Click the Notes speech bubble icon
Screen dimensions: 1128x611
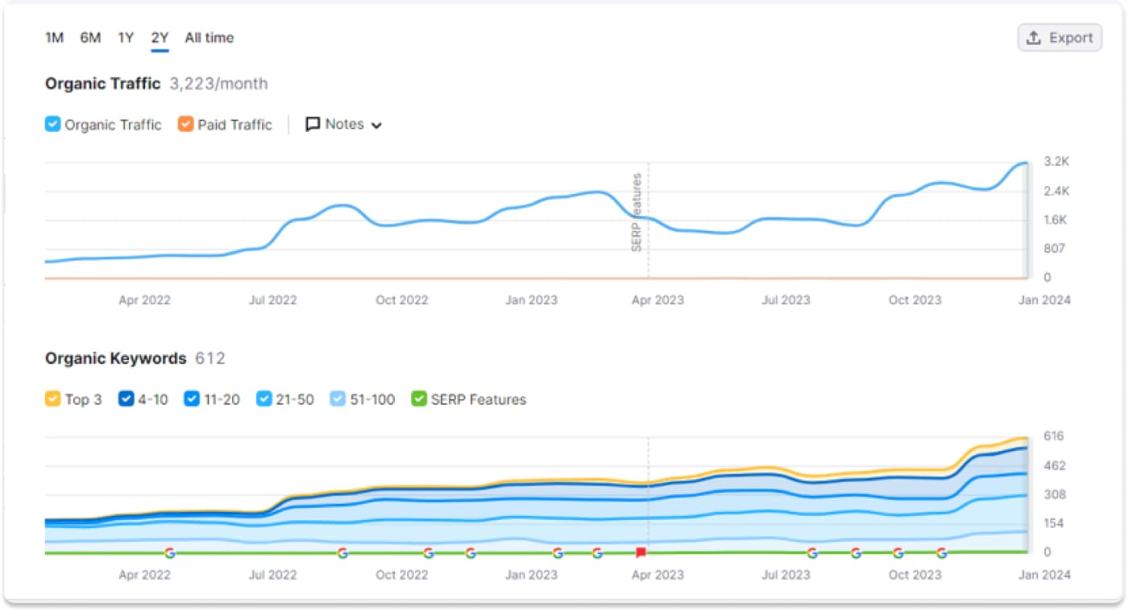point(313,125)
